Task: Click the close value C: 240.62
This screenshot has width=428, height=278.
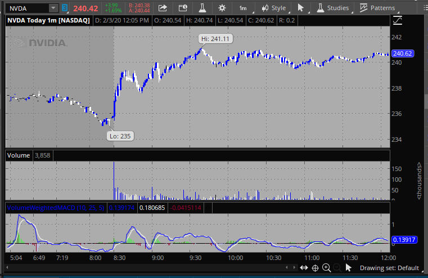Action: click(x=261, y=20)
